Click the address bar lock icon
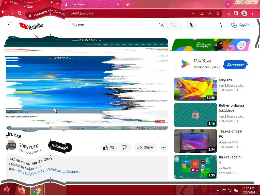The height and width of the screenshot is (195, 260). pyautogui.click(x=30, y=15)
